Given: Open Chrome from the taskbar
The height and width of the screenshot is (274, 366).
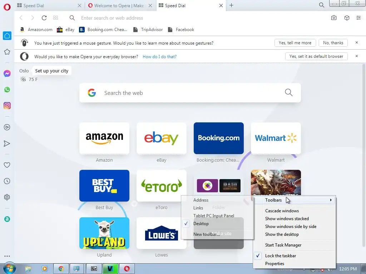Looking at the screenshot, I should [61, 269].
